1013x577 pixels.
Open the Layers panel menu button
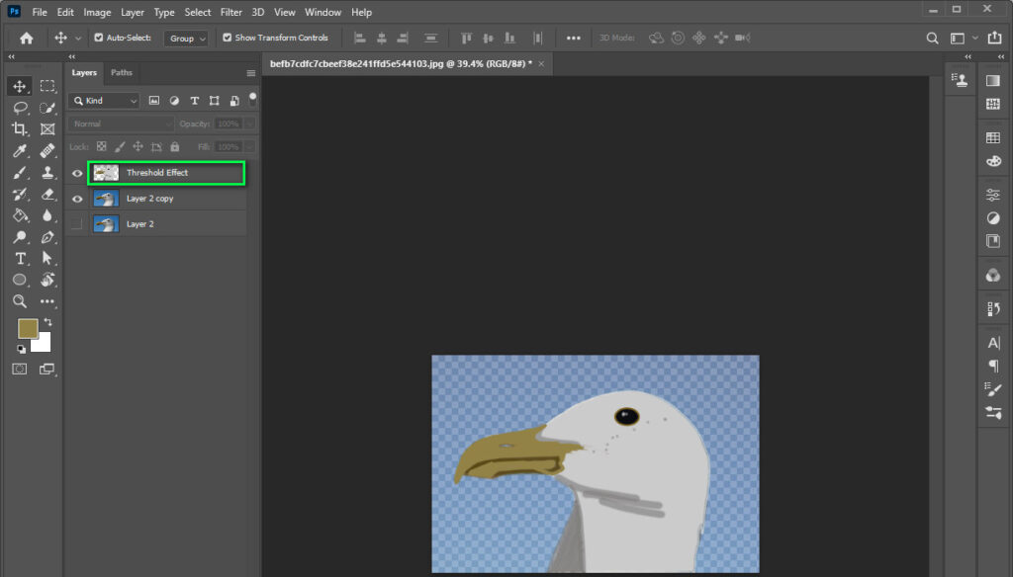250,72
